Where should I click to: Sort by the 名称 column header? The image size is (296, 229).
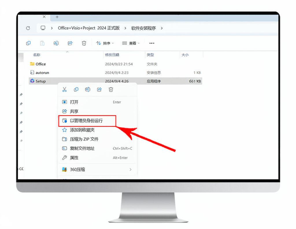coord(37,55)
